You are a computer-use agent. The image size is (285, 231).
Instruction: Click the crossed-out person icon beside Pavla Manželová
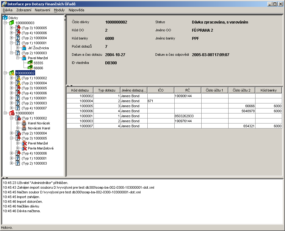click(x=24, y=148)
